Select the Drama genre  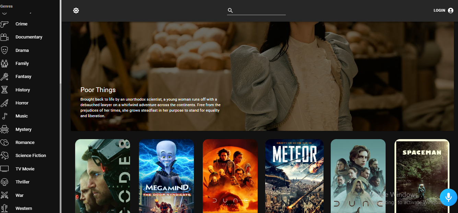point(22,51)
